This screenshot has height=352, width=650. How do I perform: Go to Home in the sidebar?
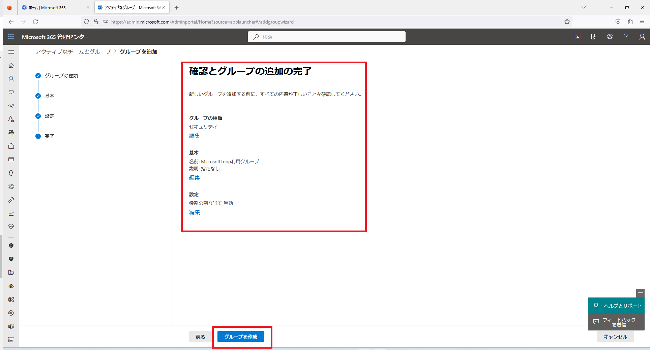11,65
